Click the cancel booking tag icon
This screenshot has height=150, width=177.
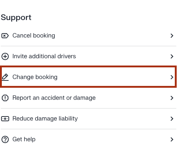(5, 36)
